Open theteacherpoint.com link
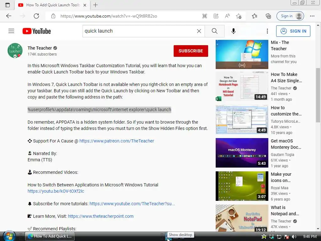Image resolution: width=321 pixels, height=241 pixels. point(101,216)
